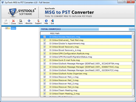
Task: Open the AboutUs info icon
Action: pos(29,21)
